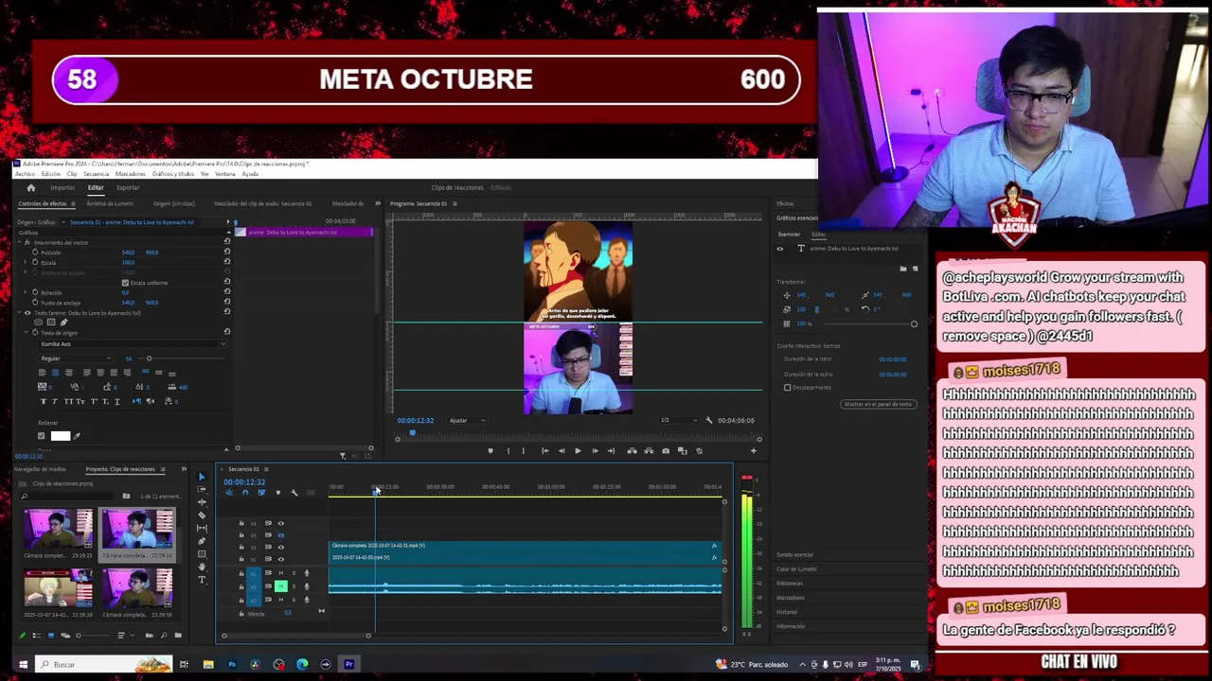The width and height of the screenshot is (1212, 681).
Task: Select the Ripple Edit tool
Action: 202,502
